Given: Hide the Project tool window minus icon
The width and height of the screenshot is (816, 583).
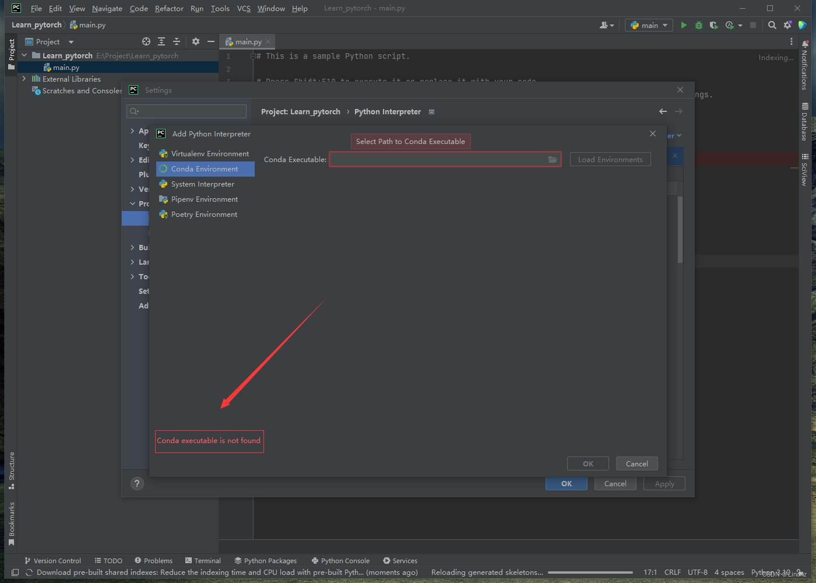Looking at the screenshot, I should 211,41.
